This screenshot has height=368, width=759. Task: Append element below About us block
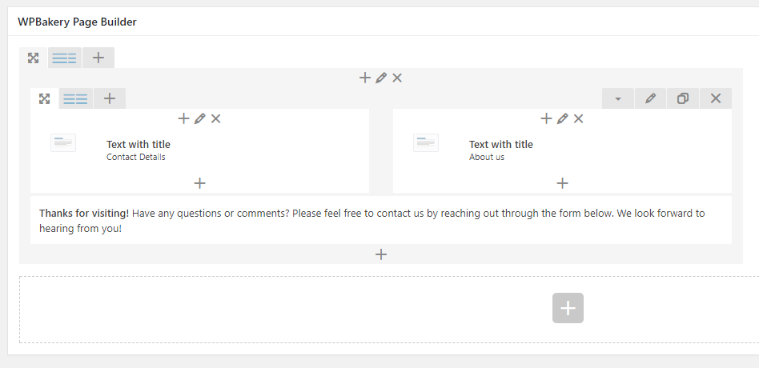pyautogui.click(x=563, y=183)
